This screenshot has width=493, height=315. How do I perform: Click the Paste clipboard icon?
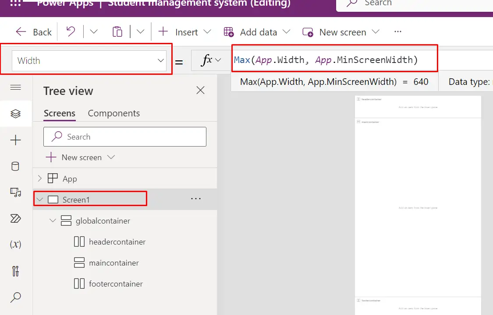click(117, 31)
